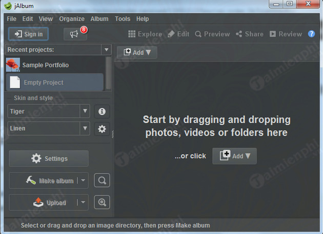Click the recent projects list scrollbar
The height and width of the screenshot is (234, 323).
108,73
